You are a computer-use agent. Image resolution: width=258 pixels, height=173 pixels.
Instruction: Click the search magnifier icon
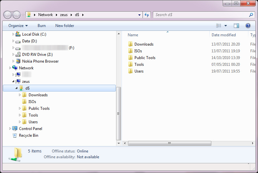point(251,15)
